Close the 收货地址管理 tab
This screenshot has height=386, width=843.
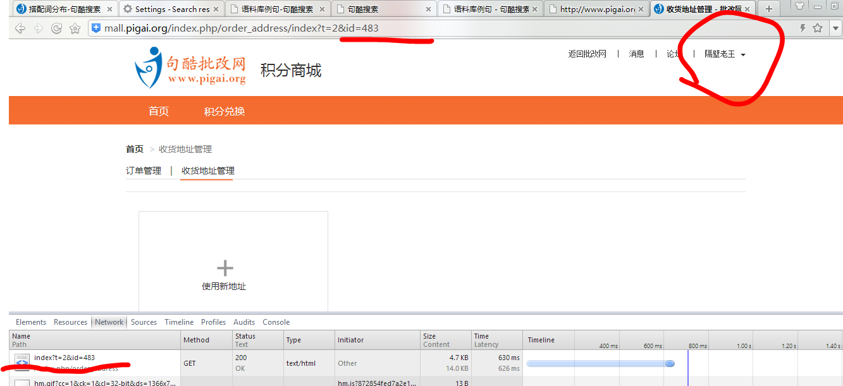(747, 9)
